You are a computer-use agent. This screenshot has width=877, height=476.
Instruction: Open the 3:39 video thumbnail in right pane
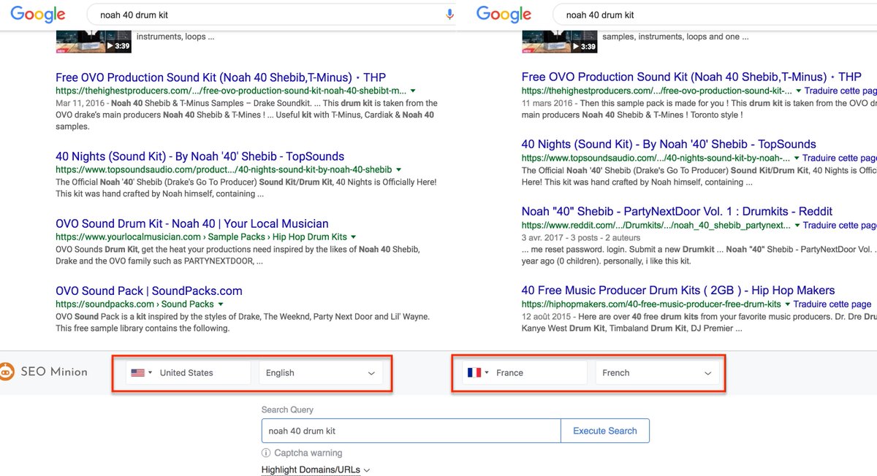pyautogui.click(x=559, y=41)
